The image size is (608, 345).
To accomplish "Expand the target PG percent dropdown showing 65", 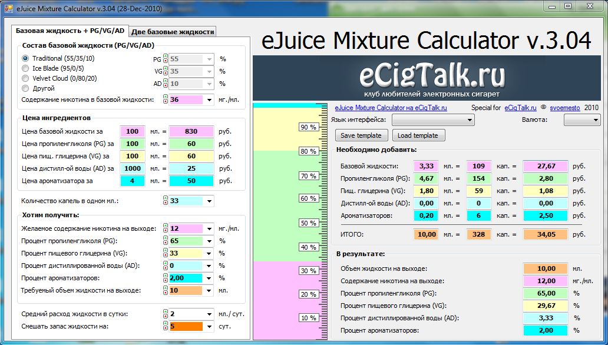I will tap(209, 241).
